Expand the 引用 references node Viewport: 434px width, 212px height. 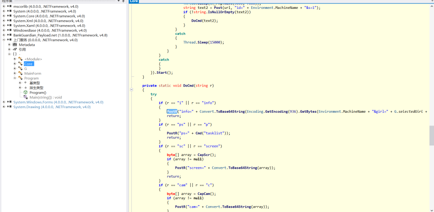9,49
